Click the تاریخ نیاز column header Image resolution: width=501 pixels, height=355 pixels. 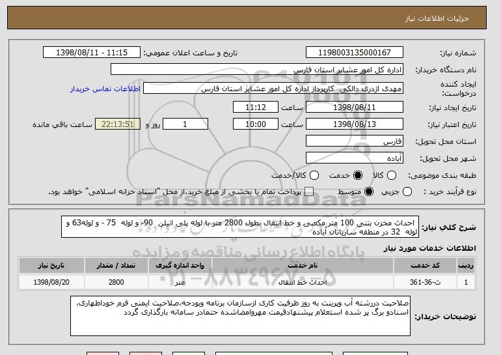(51, 266)
